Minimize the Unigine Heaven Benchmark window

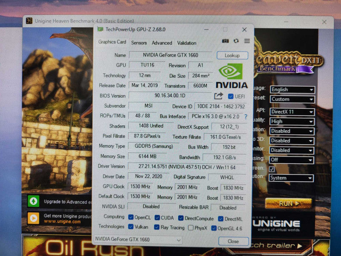286,22
